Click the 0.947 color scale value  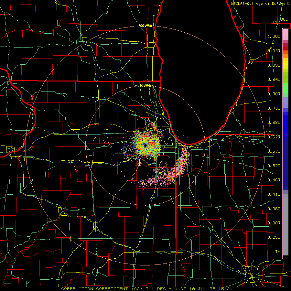pos(274,51)
